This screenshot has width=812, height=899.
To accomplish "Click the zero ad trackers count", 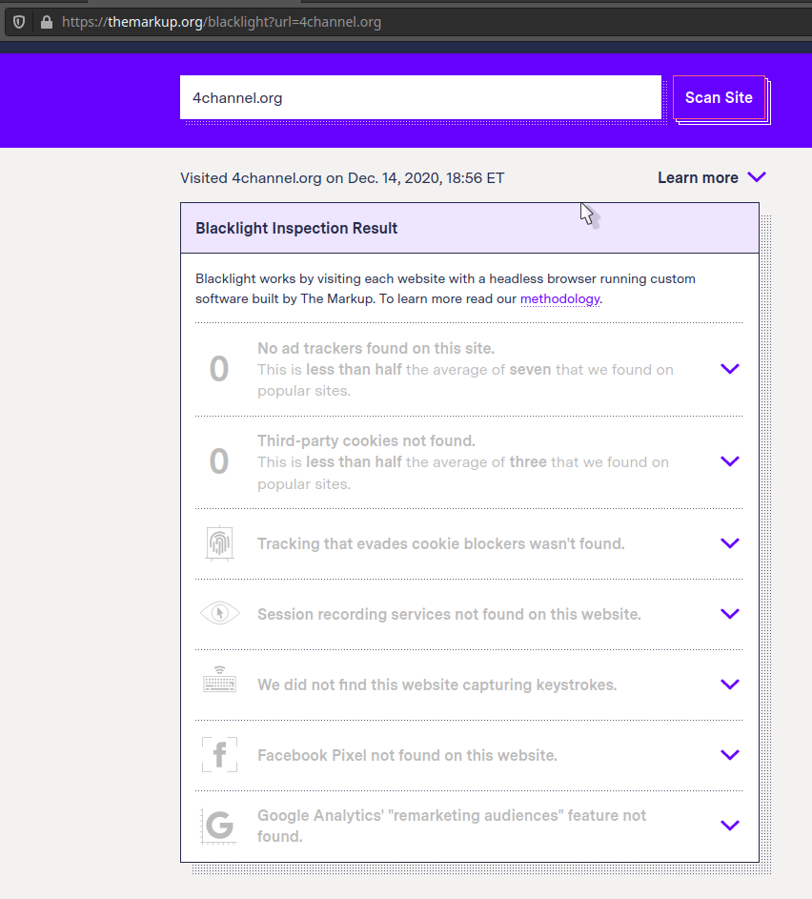I will (x=219, y=369).
